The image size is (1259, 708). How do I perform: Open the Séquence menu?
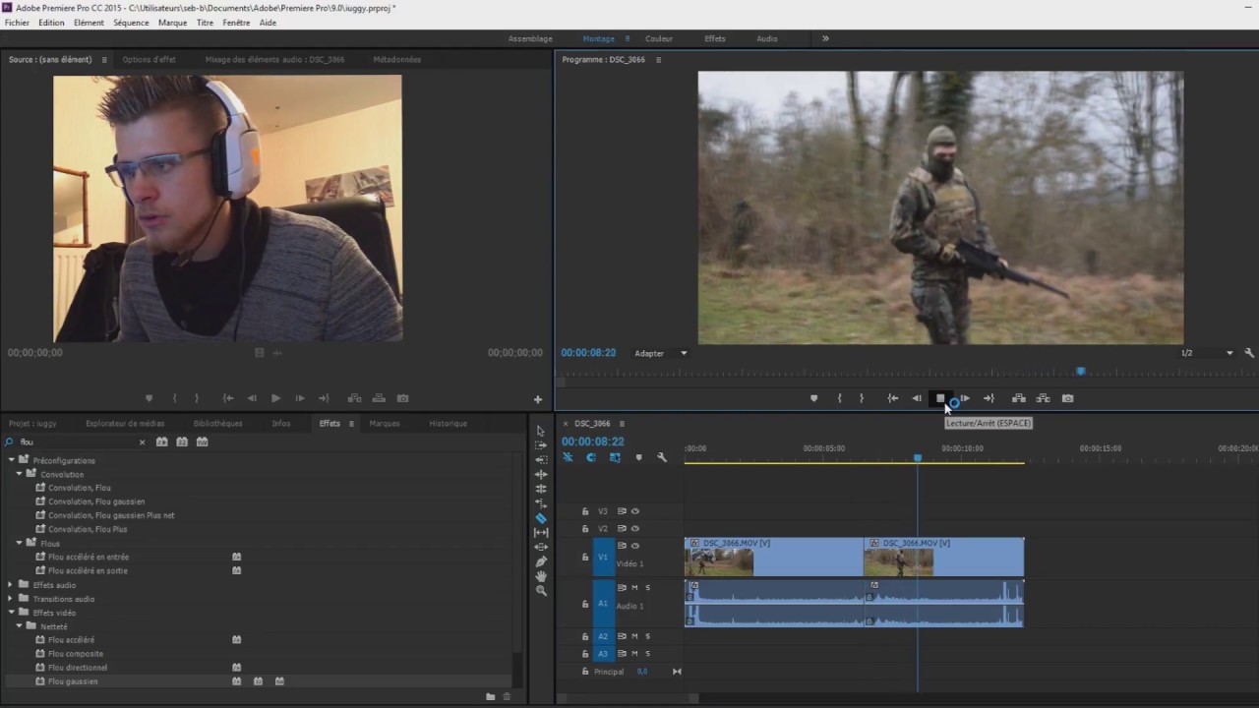(131, 23)
